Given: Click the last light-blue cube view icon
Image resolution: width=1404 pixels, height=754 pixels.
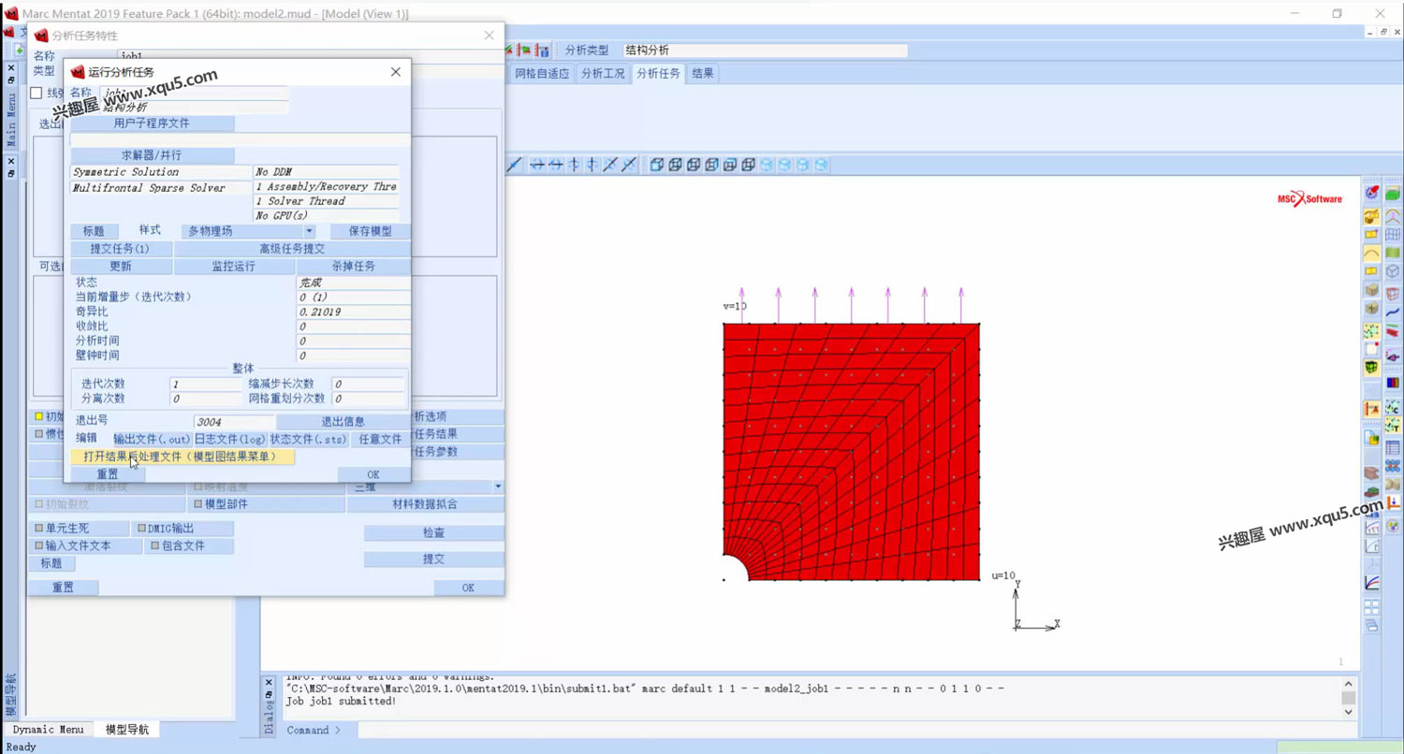Looking at the screenshot, I should [x=821, y=165].
